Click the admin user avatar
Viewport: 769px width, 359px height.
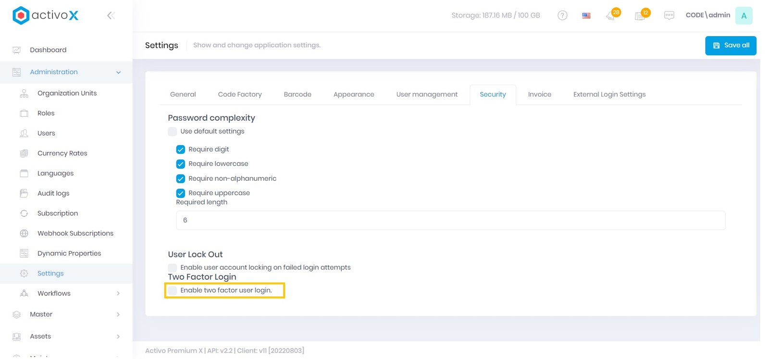(x=744, y=15)
